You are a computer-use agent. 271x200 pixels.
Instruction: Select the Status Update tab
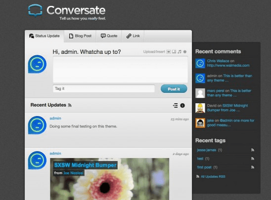click(45, 36)
